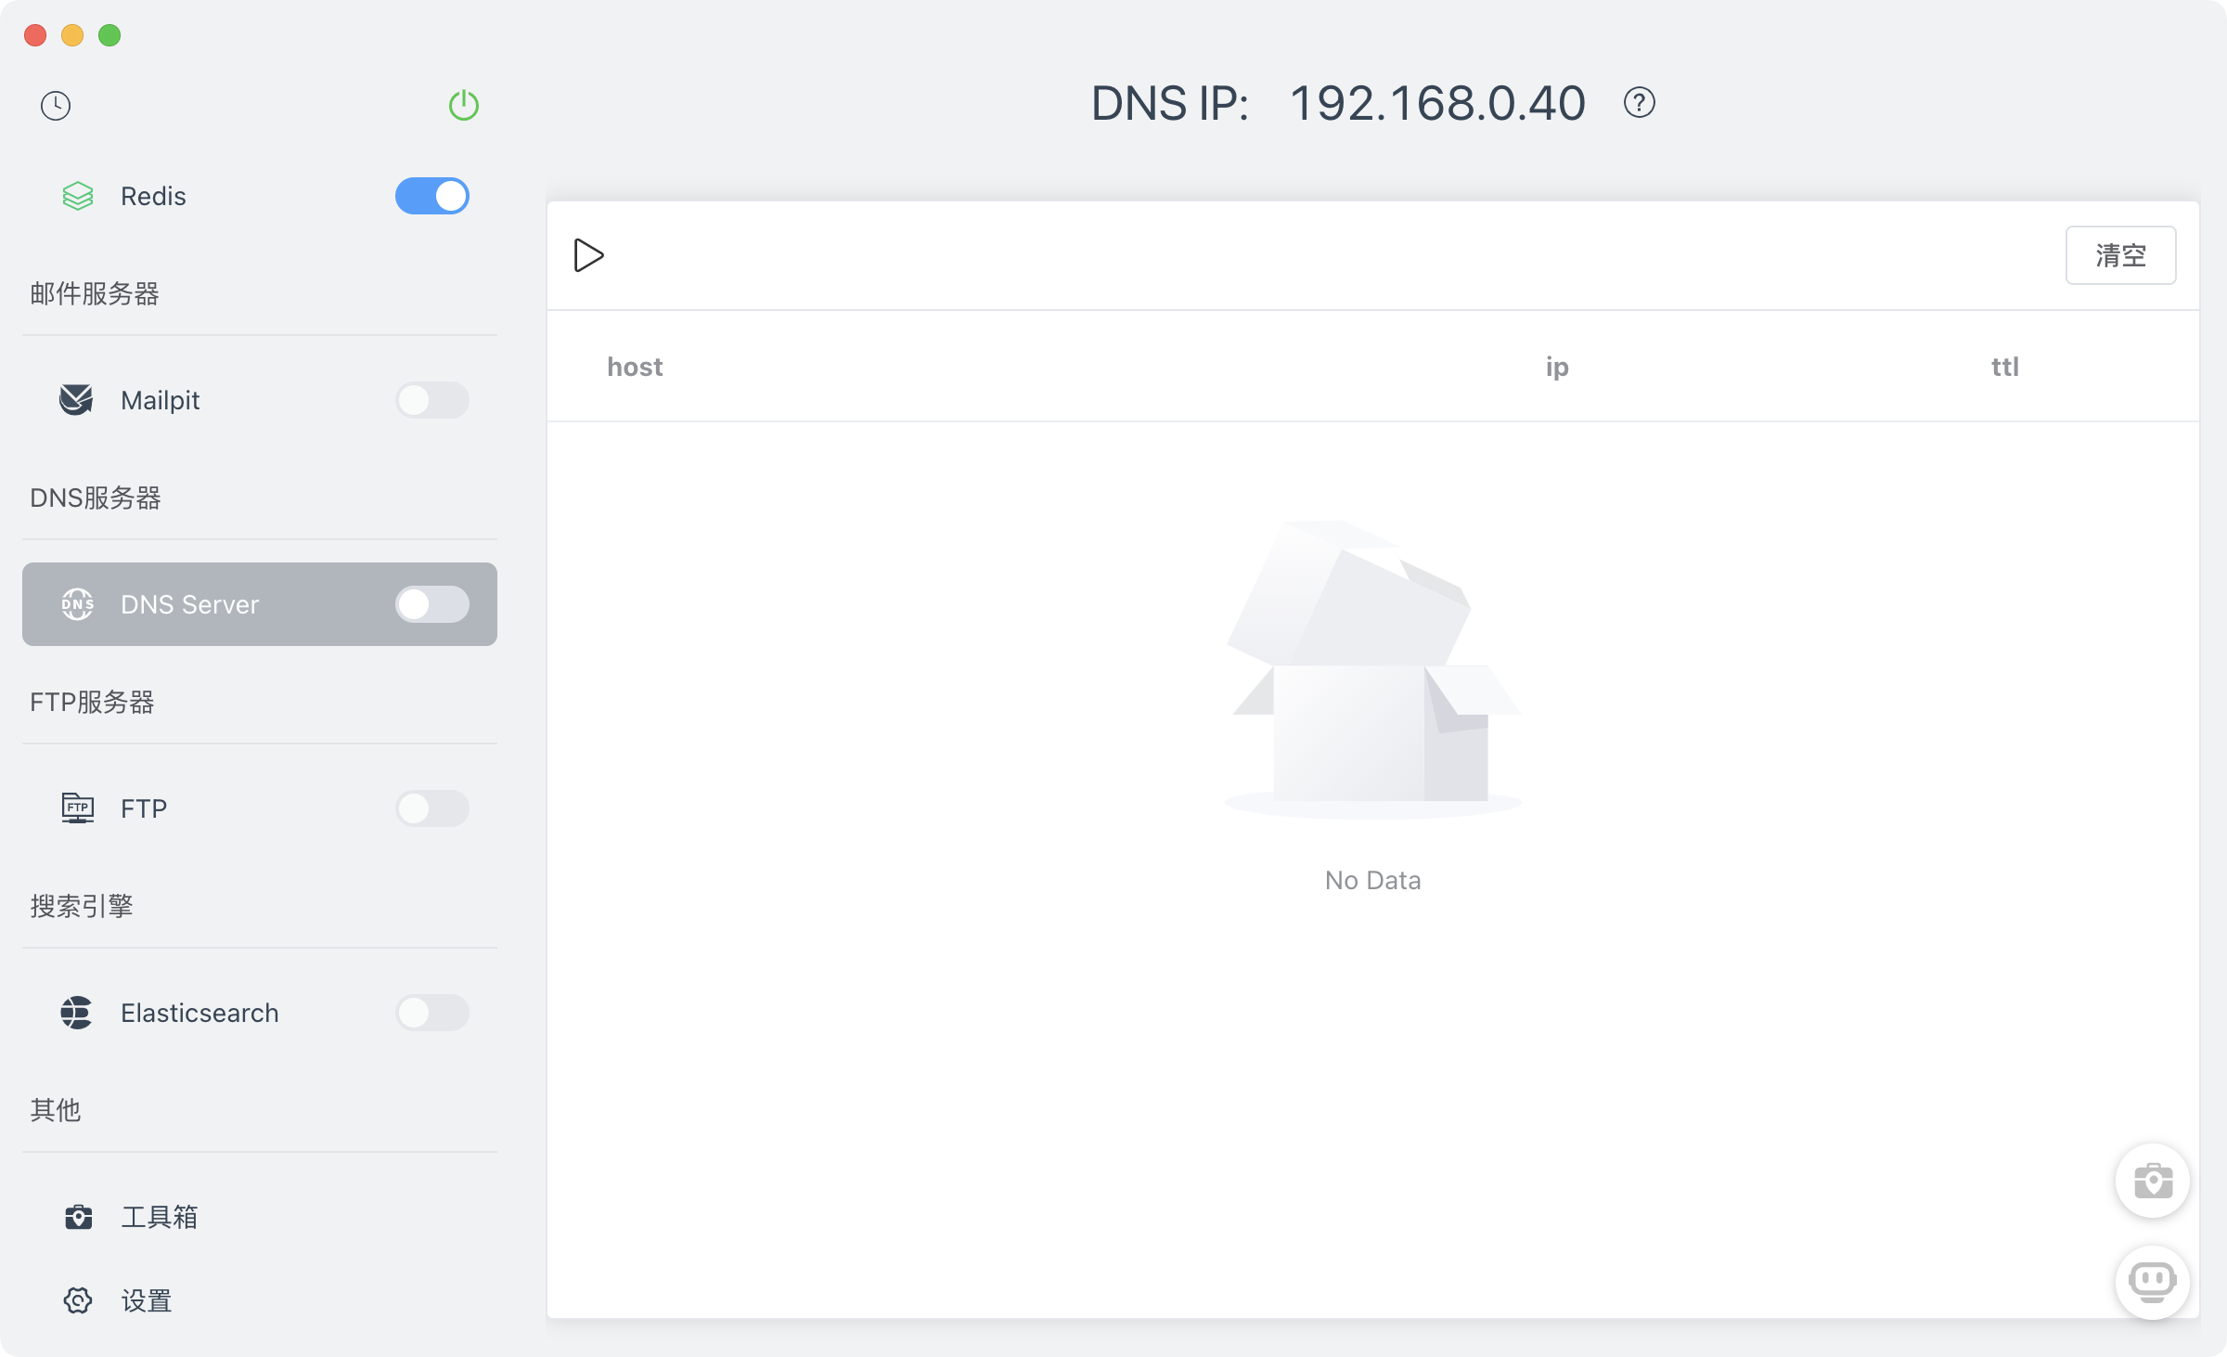Open the screenshot camera floating button

coord(2153,1181)
